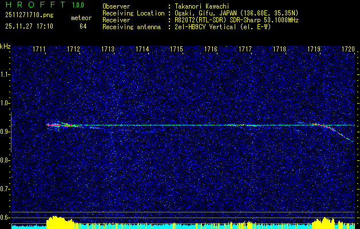Click the date stamp 25.11.27 17:10

point(29,26)
